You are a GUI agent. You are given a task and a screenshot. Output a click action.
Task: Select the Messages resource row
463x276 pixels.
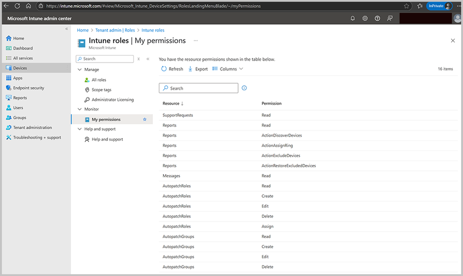click(x=308, y=176)
